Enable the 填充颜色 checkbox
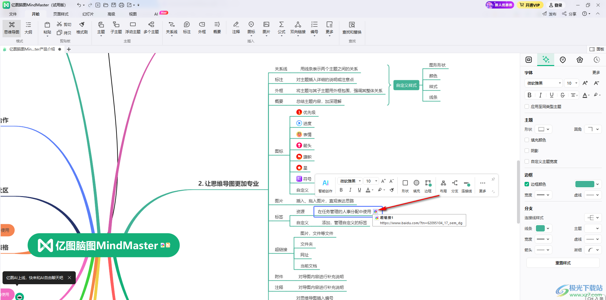This screenshot has width=606, height=300. click(527, 140)
